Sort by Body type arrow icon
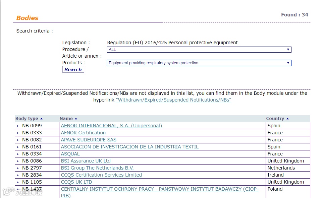This screenshot has height=198, width=322. click(x=42, y=119)
